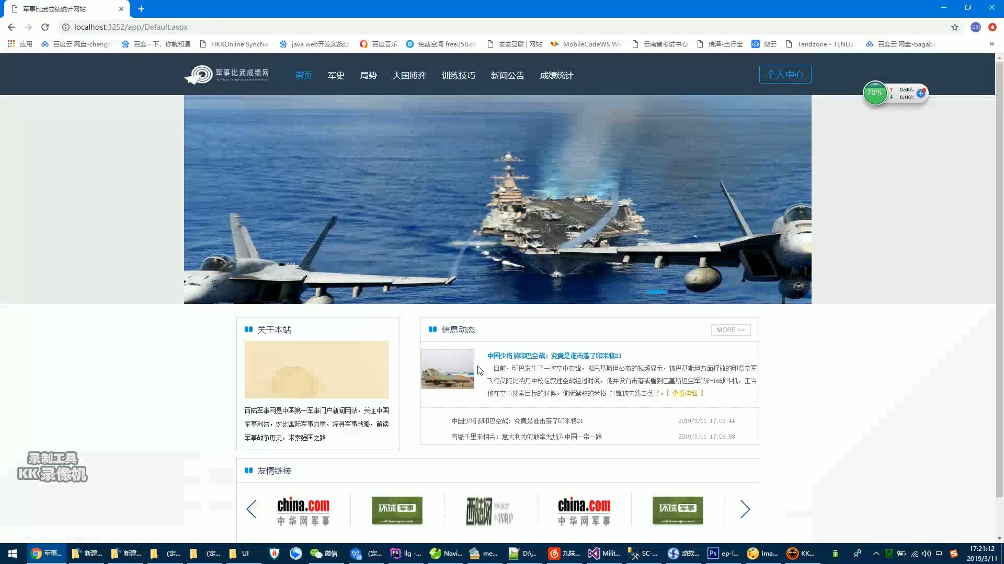This screenshot has width=1004, height=564.
Task: Open the second 环球军事 green logo
Action: 678,511
